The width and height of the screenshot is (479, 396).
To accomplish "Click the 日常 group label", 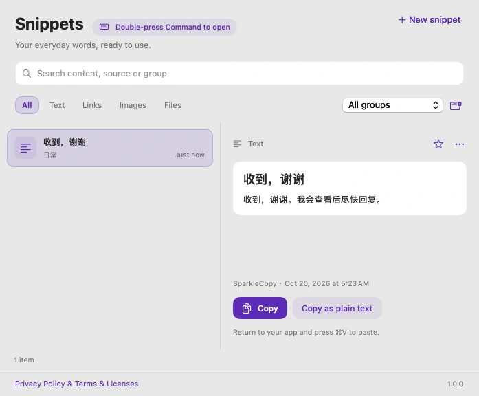I will coord(50,155).
